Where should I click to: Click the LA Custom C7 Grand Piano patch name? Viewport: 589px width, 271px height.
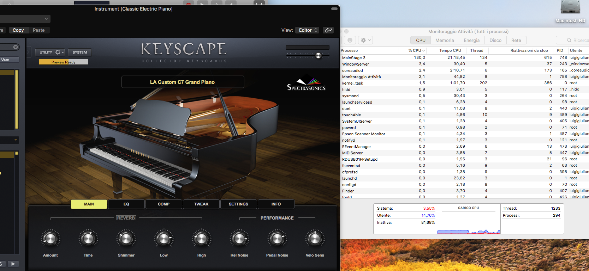[x=183, y=82]
